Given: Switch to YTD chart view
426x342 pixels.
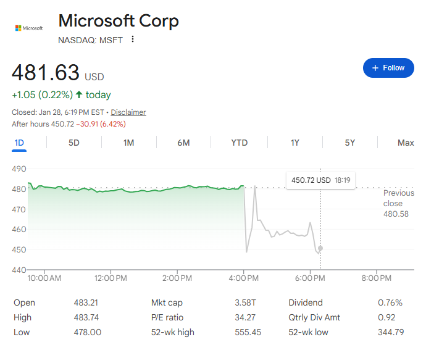Looking at the screenshot, I should click(x=239, y=143).
